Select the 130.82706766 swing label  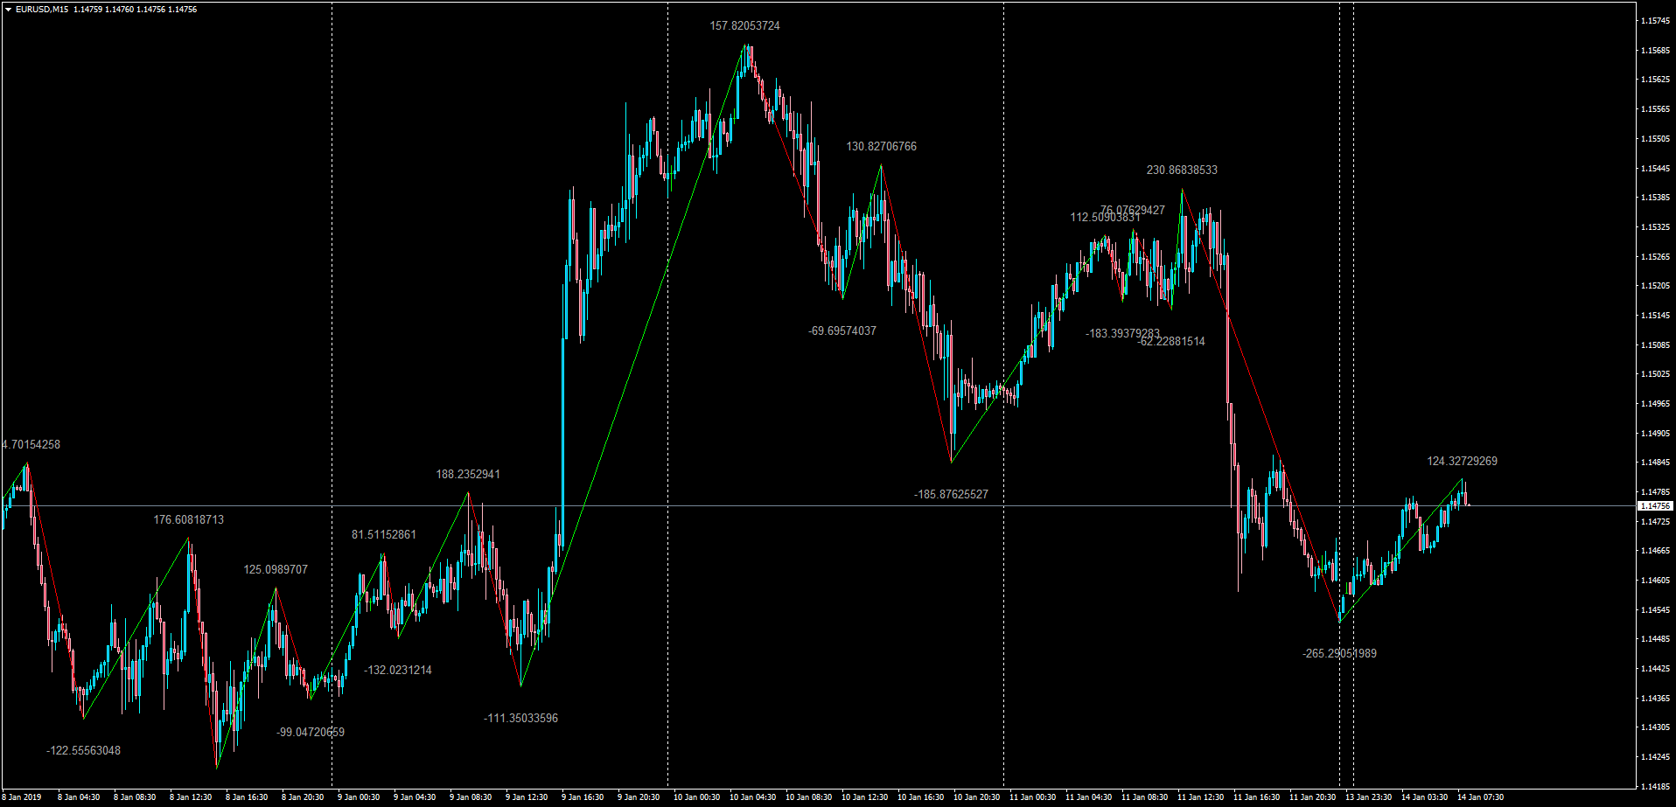pos(882,147)
